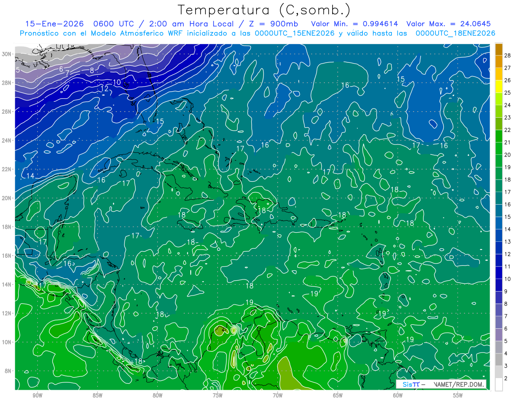
Task: Click "Valor Max. = 24.0645"
Action: pos(449,24)
